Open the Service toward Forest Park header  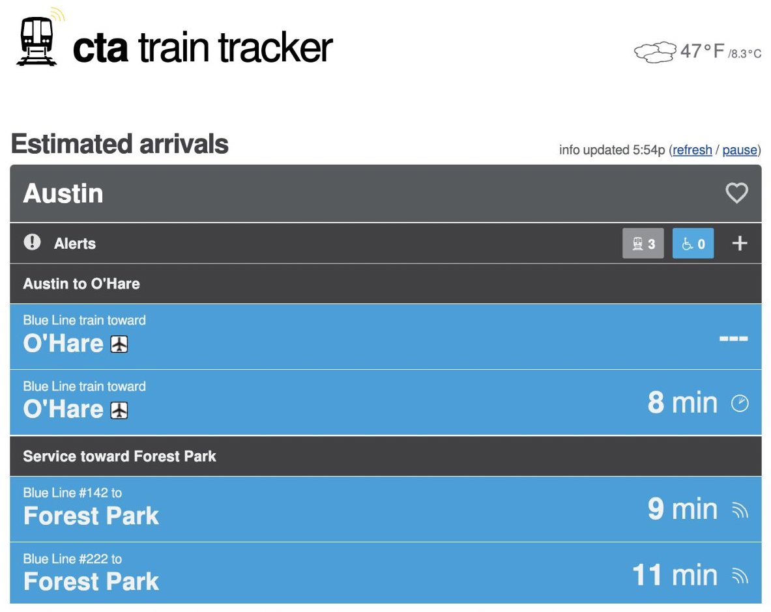386,456
